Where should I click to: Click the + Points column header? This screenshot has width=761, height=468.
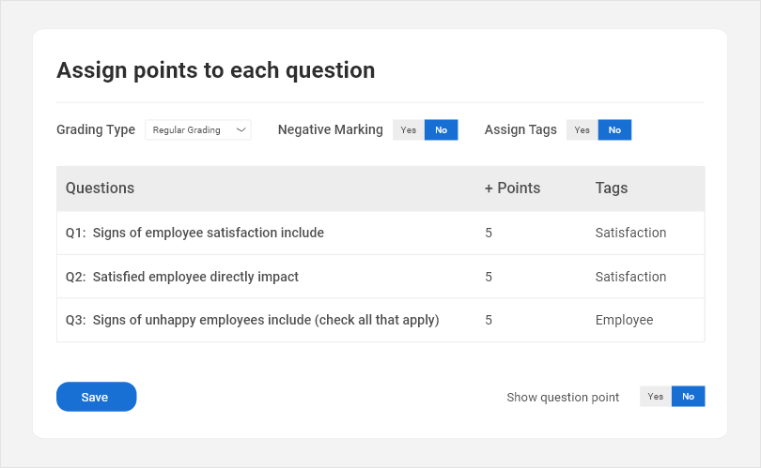tap(512, 189)
